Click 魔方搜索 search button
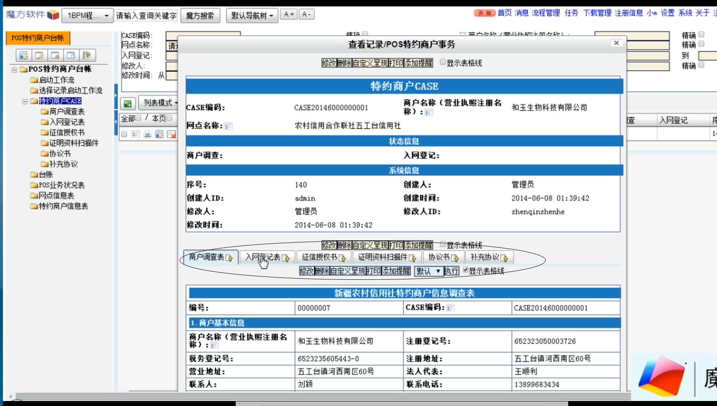Viewport: 717px width, 406px height. [x=200, y=16]
